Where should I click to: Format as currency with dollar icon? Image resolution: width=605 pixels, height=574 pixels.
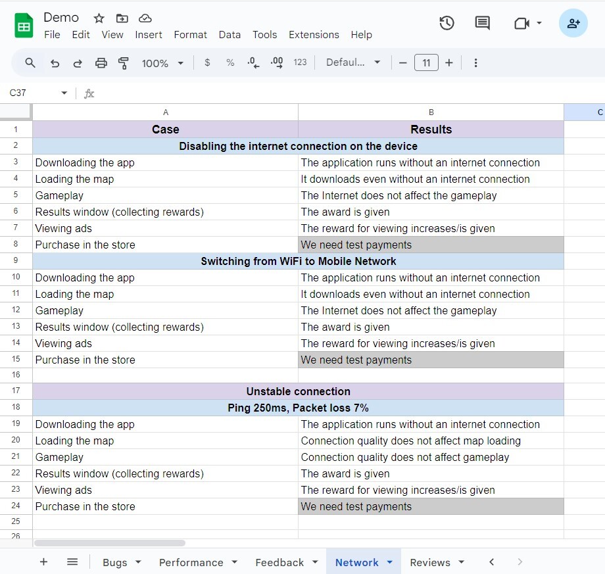click(207, 63)
